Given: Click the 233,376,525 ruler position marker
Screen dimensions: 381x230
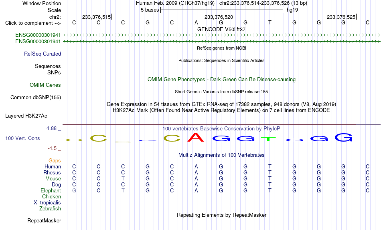Looking at the screenshot, I should point(341,17).
